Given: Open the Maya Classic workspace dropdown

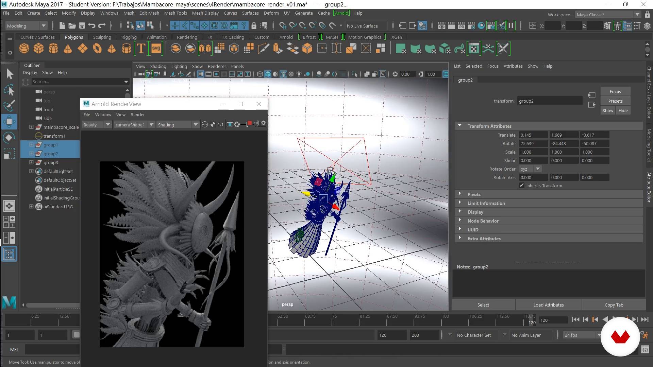Looking at the screenshot, I should pos(608,15).
